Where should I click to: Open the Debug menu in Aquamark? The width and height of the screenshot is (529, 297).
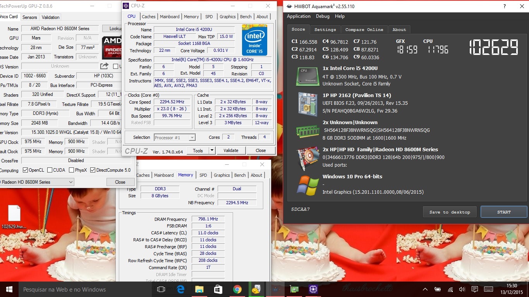click(323, 16)
